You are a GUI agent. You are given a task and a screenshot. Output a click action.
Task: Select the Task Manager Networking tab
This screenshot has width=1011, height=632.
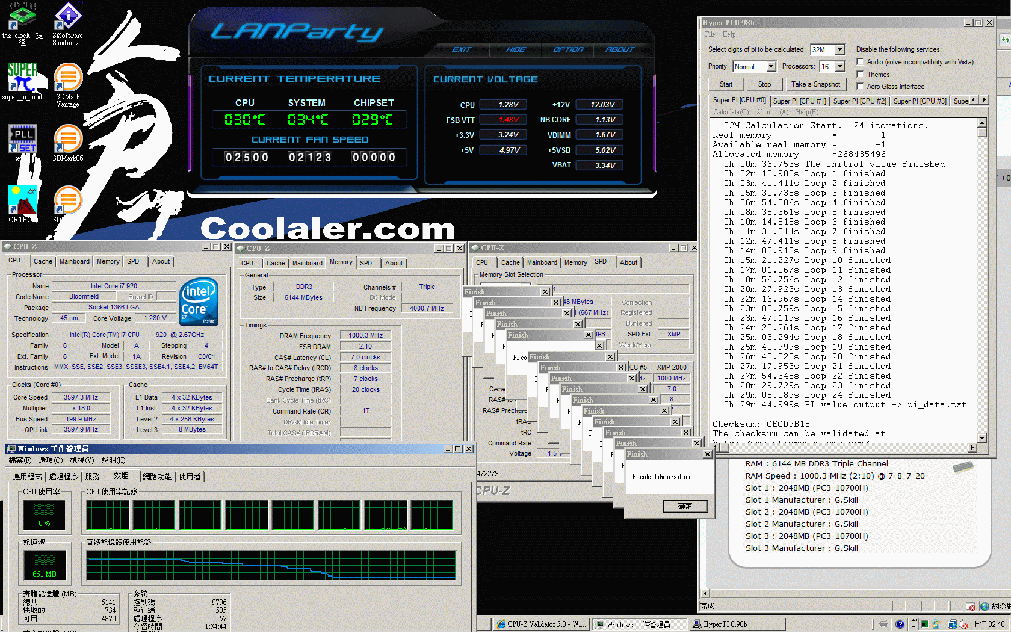(x=156, y=476)
